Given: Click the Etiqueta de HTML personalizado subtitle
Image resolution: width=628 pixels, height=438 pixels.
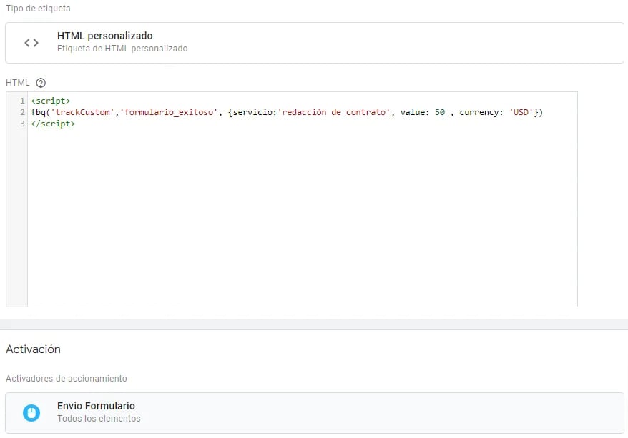Looking at the screenshot, I should 122,49.
